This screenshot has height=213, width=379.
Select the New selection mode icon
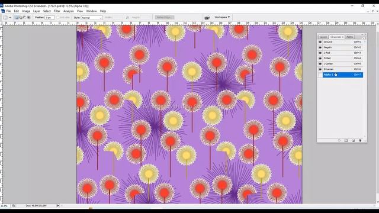pyautogui.click(x=17, y=17)
